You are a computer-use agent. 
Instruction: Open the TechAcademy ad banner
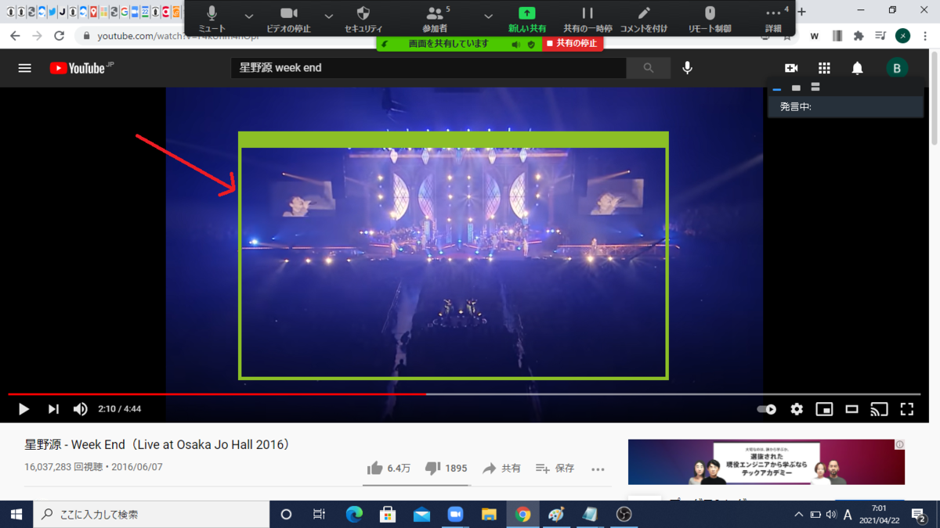tap(766, 462)
